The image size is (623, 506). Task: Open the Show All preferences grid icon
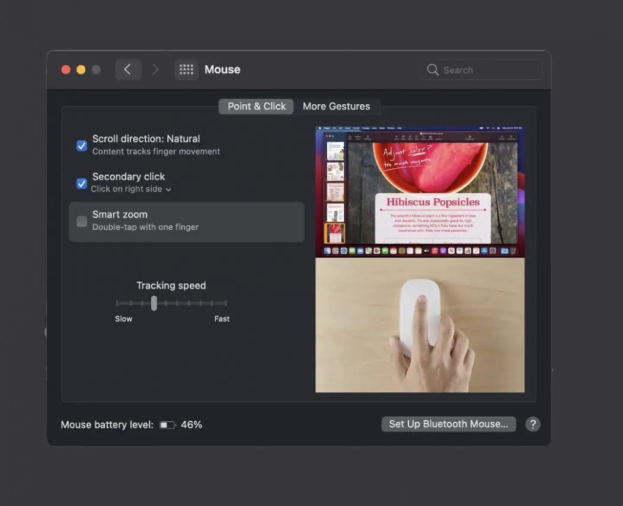tap(186, 69)
